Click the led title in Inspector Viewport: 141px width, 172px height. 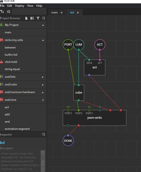pyautogui.click(x=2, y=142)
